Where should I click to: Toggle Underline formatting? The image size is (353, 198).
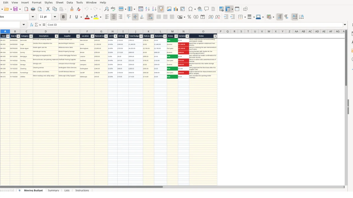[77, 17]
